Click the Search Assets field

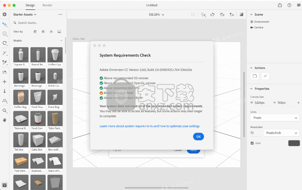tap(37, 23)
